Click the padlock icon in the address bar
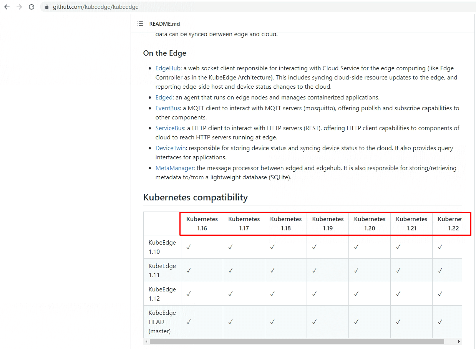Viewport: 476px width, 349px height. (47, 7)
